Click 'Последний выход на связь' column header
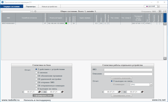 click(x=138, y=18)
